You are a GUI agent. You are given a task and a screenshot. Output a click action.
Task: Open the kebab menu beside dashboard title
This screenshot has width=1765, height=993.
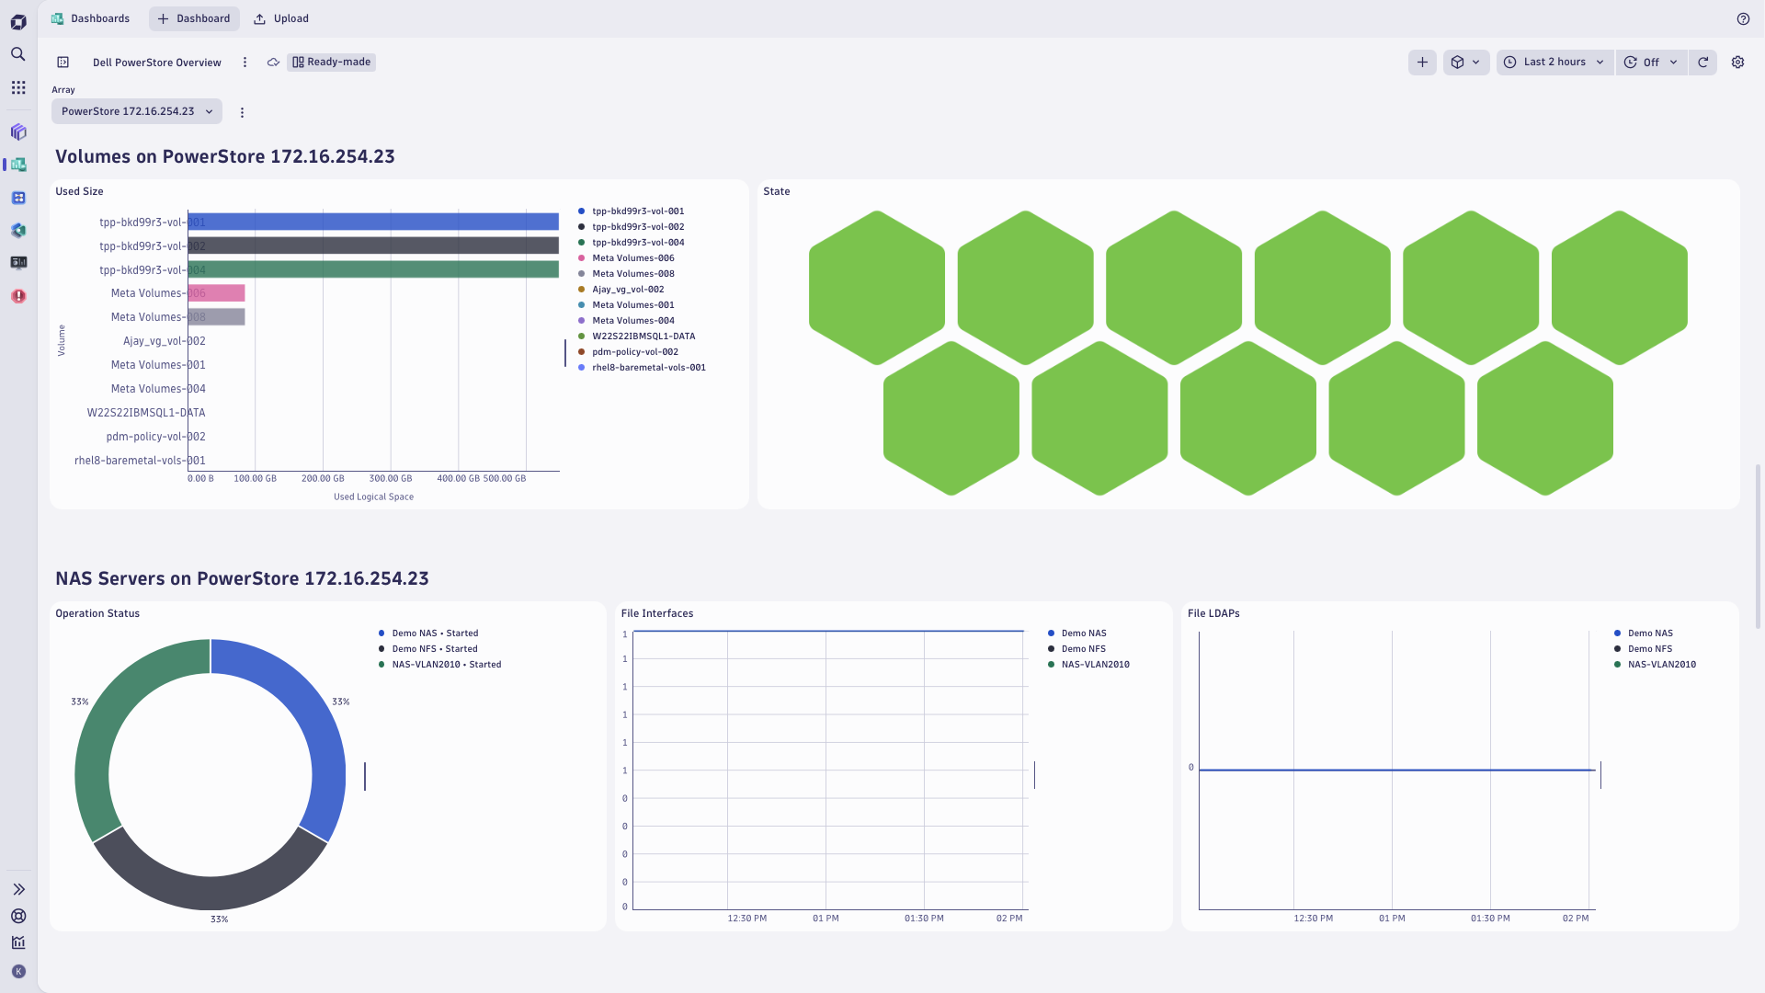tap(245, 63)
